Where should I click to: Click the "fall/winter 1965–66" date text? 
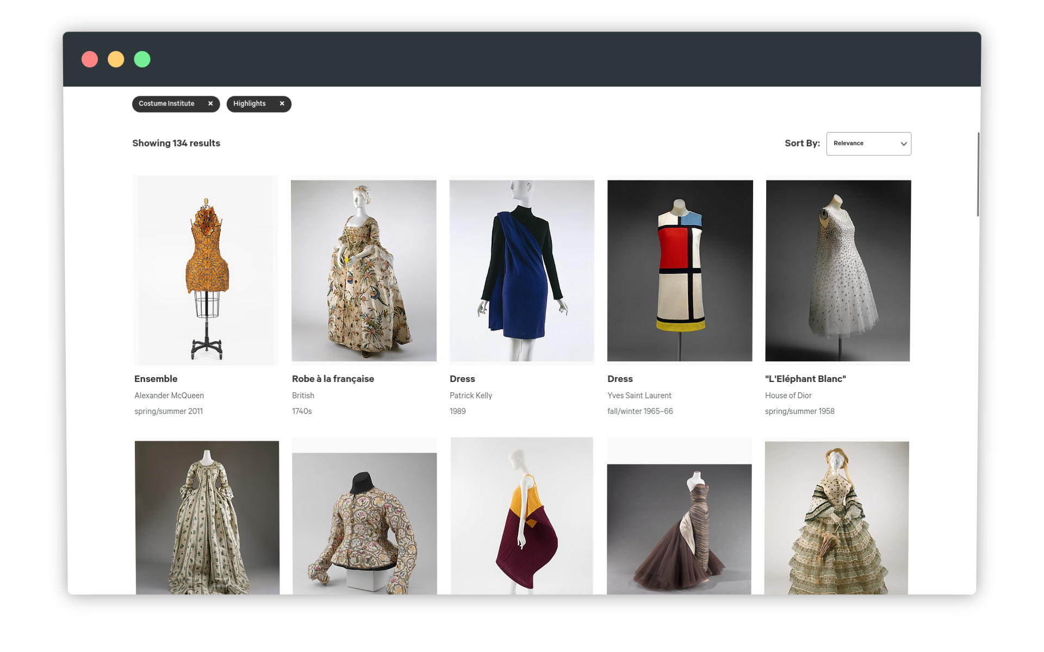tap(640, 411)
